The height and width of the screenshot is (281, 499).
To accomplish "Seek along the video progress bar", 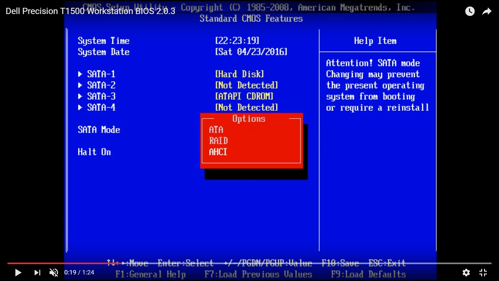I will point(249,263).
